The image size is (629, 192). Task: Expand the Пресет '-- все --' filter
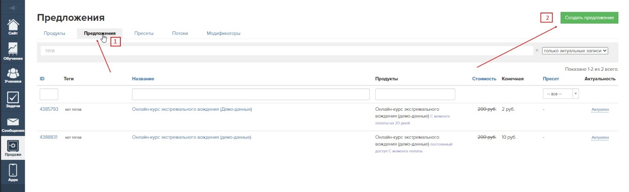point(561,94)
